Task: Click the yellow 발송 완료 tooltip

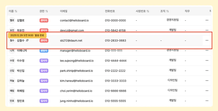Action: [27, 35]
